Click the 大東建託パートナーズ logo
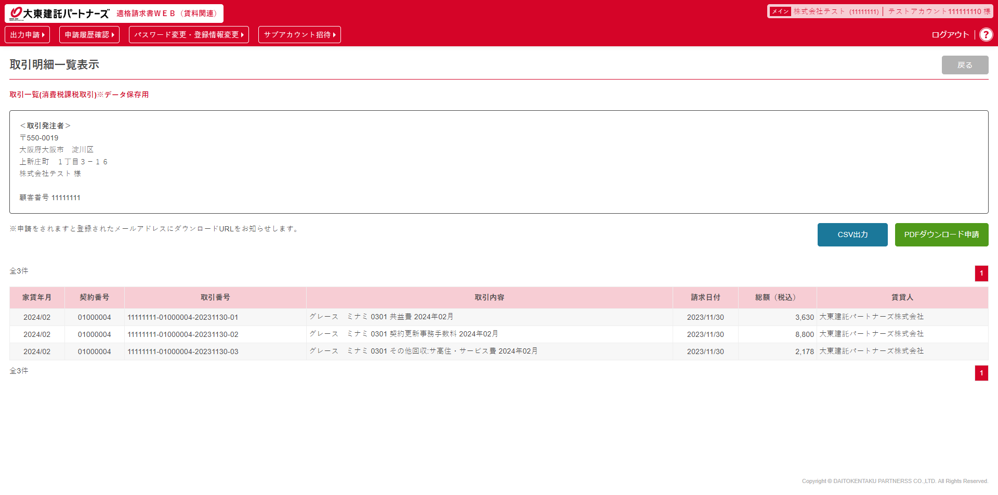 (60, 14)
